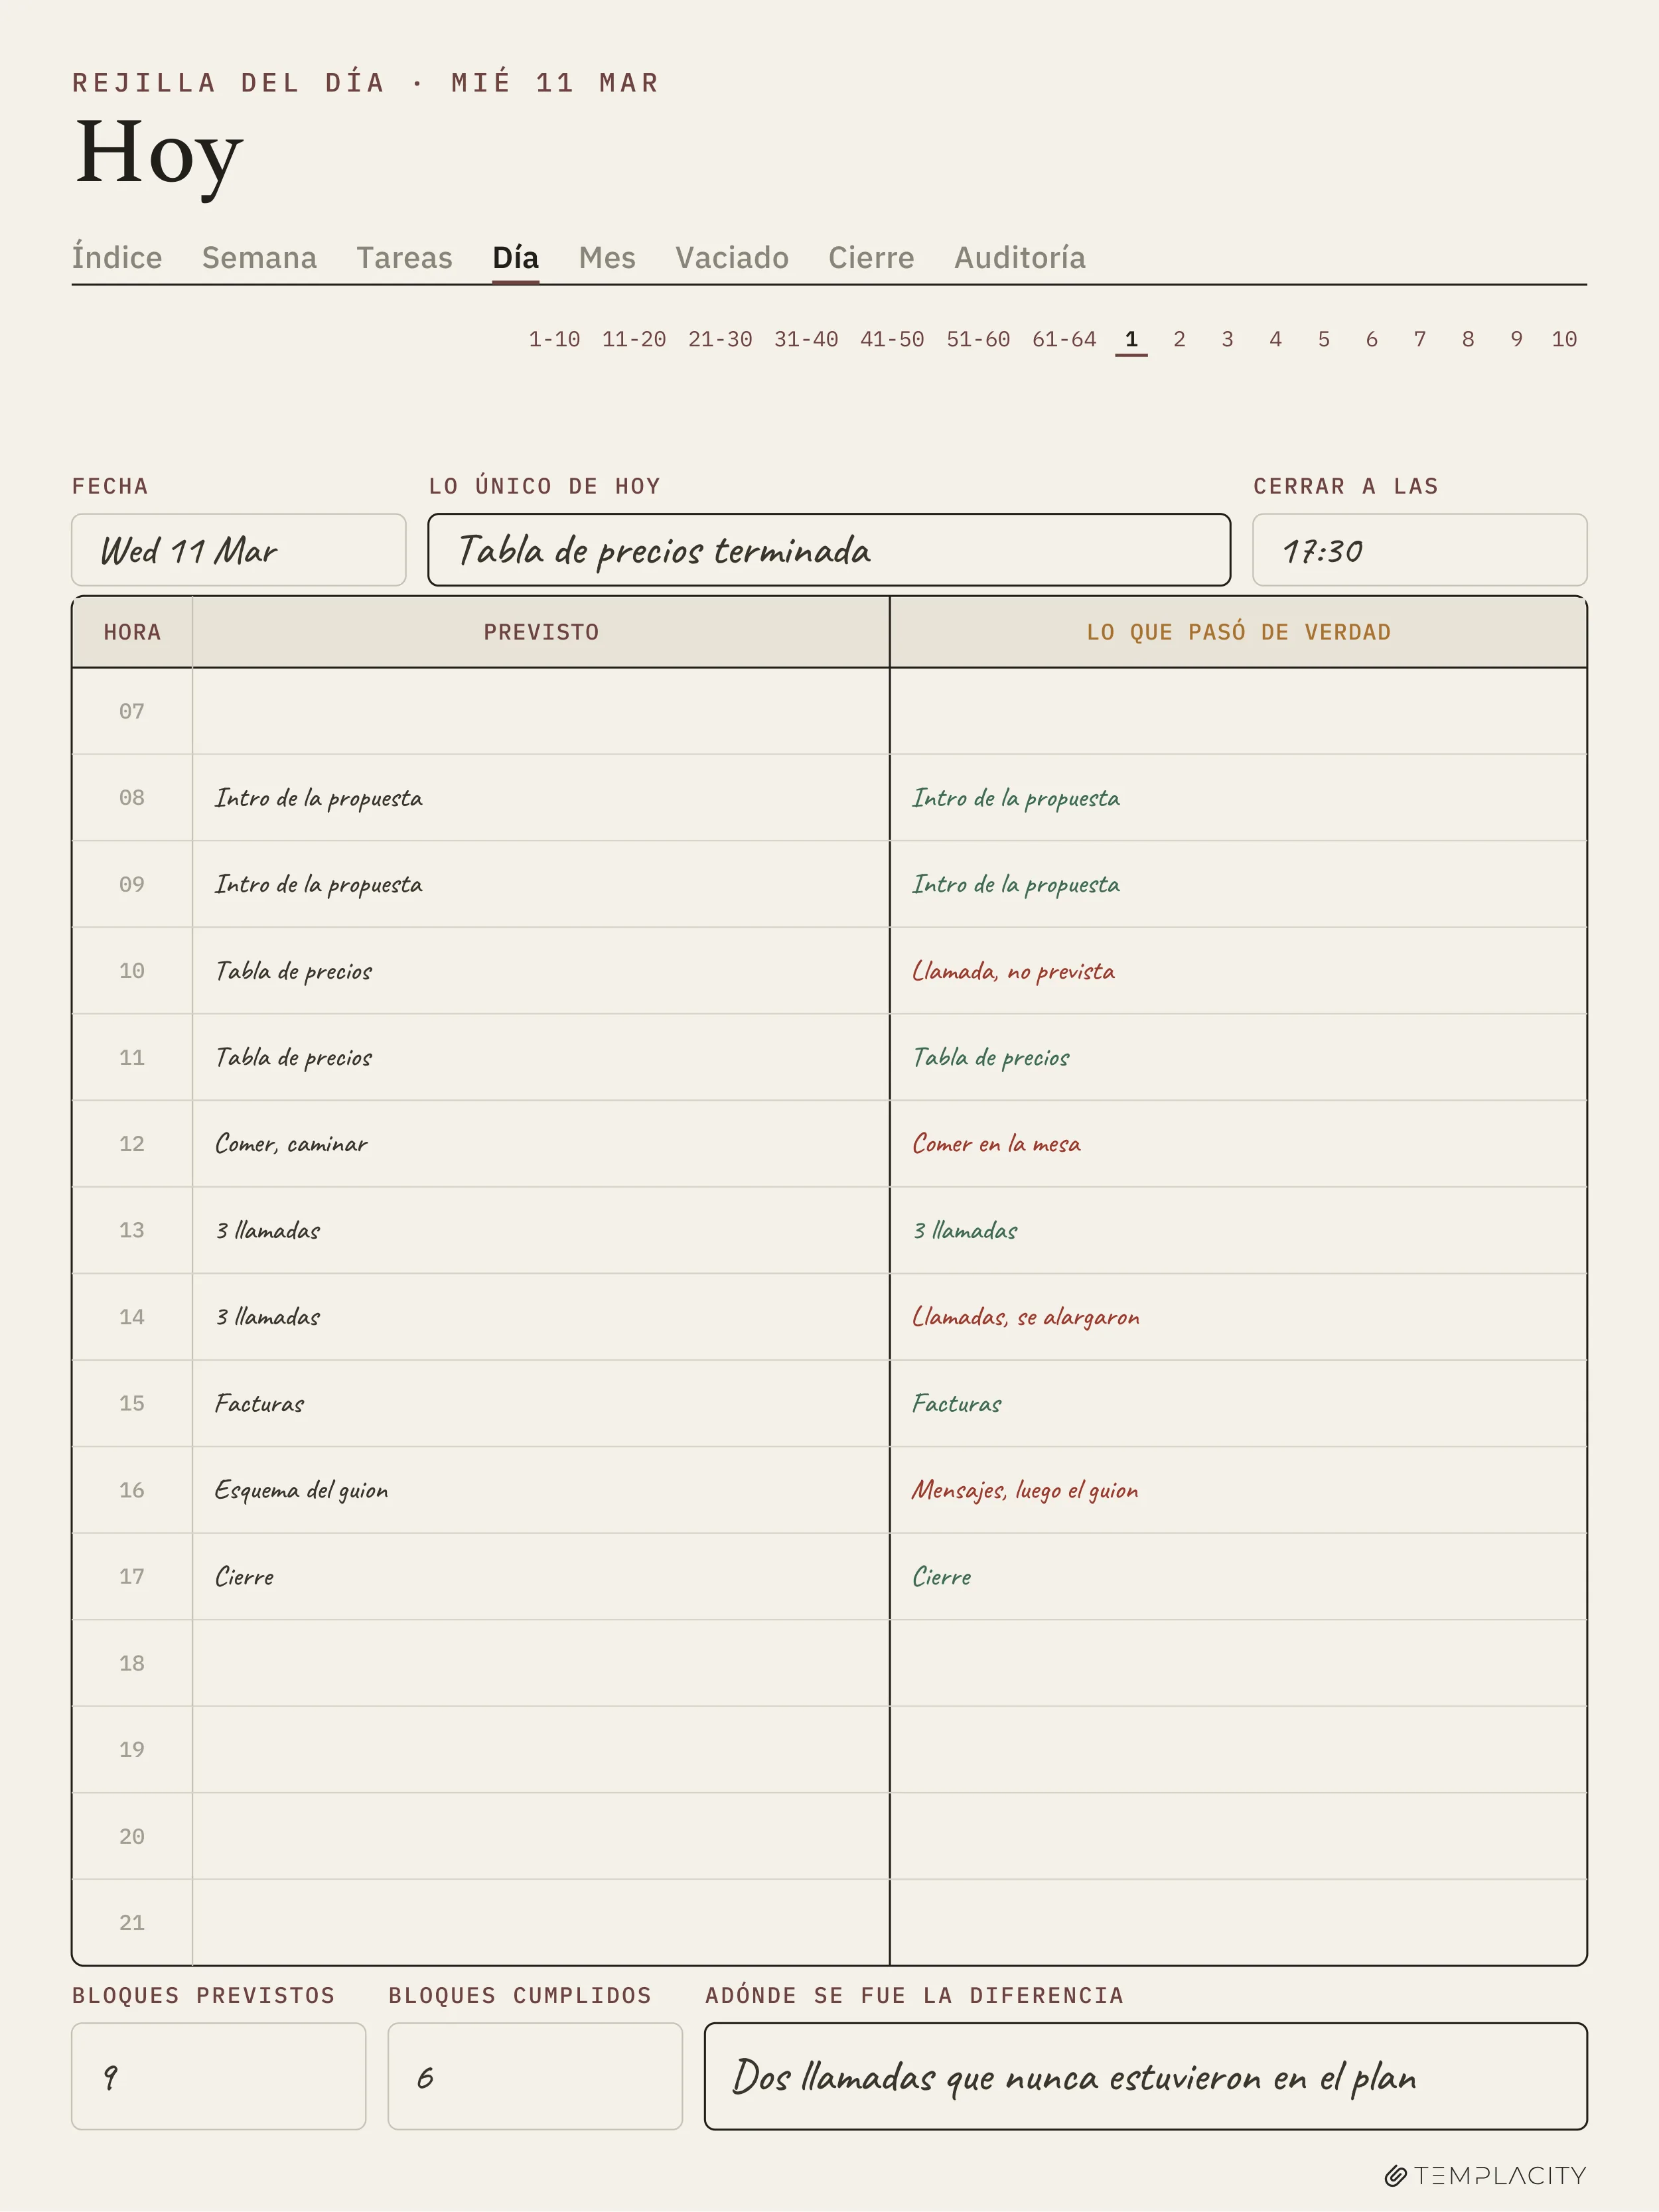Open the Mes tab

607,258
